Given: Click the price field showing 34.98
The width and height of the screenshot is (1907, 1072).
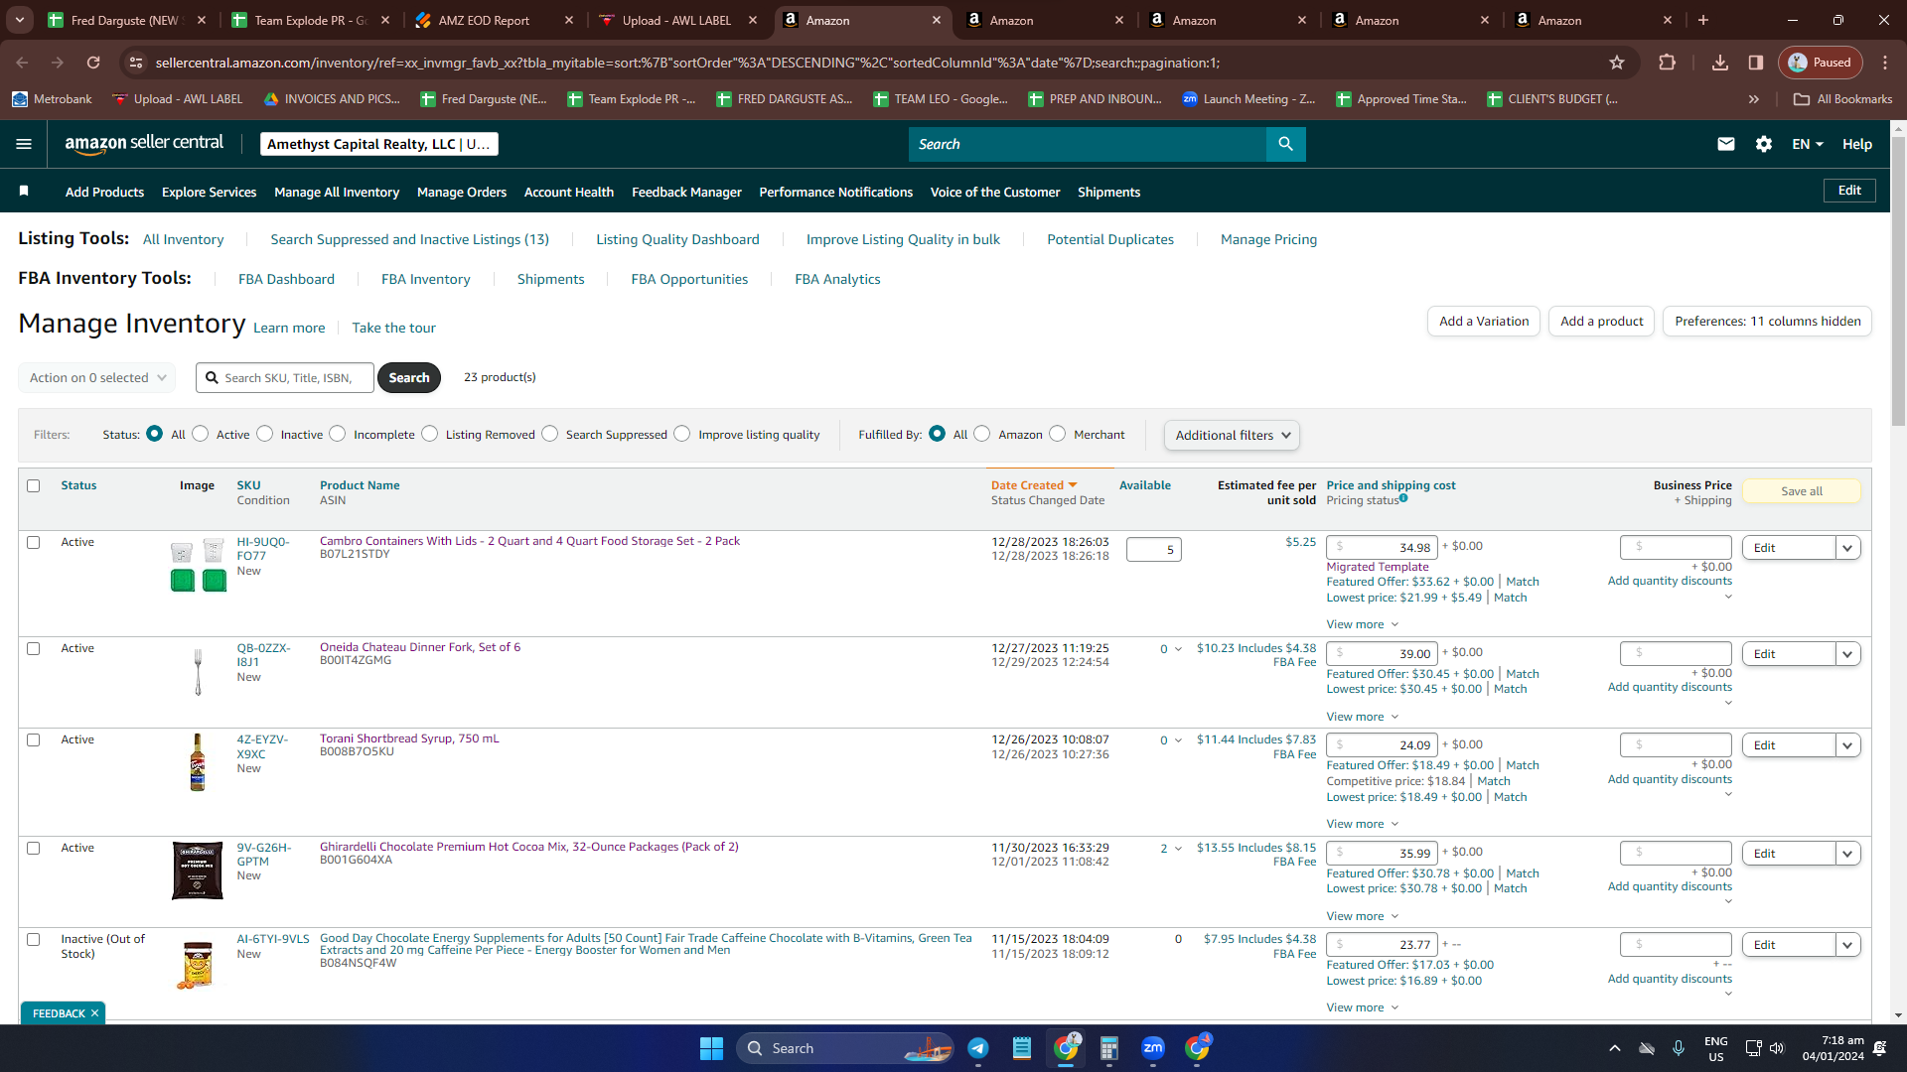Looking at the screenshot, I should (x=1381, y=548).
